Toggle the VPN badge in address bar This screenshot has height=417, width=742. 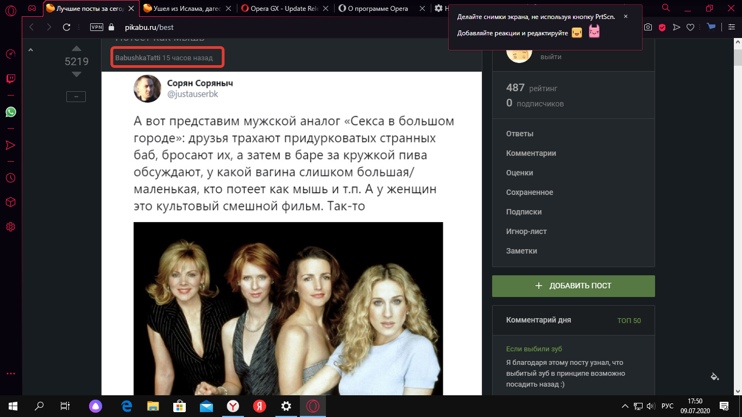96,27
